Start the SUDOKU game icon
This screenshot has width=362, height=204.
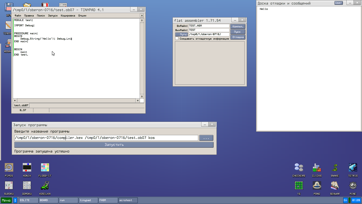pos(9,186)
